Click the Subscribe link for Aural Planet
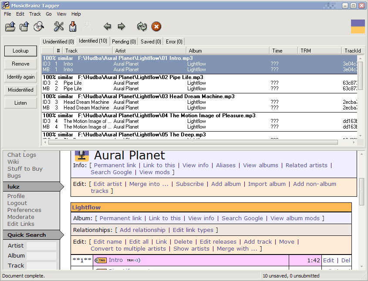 (190, 184)
